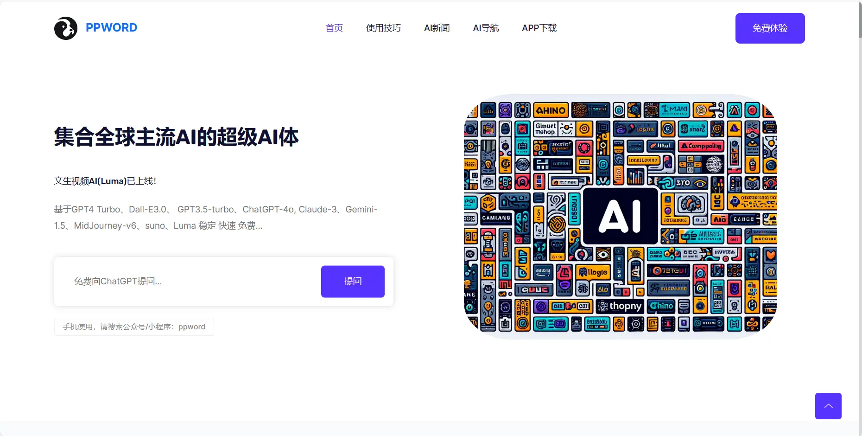Click the back-to-top arrow button
The height and width of the screenshot is (436, 862).
828,406
